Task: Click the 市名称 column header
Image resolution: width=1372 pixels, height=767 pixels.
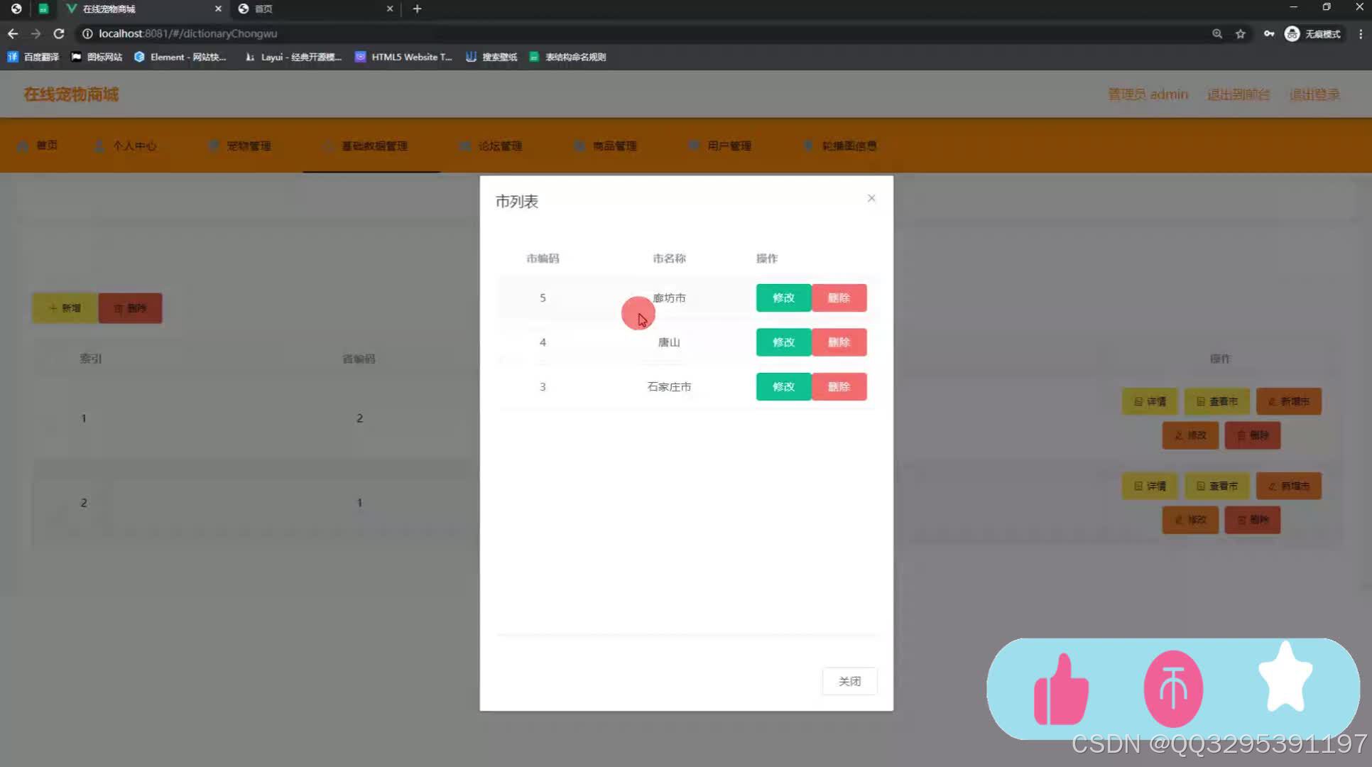Action: point(669,259)
